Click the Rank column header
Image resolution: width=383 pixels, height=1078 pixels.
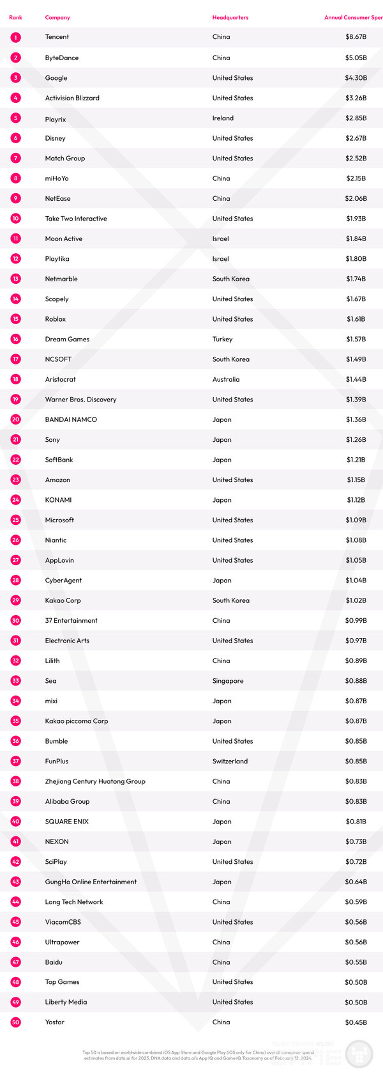coord(15,17)
